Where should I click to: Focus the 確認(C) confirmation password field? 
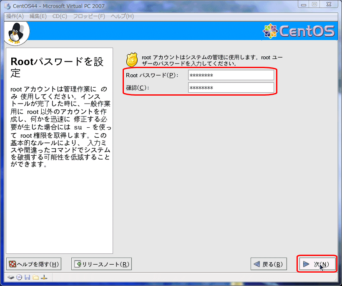[231, 88]
